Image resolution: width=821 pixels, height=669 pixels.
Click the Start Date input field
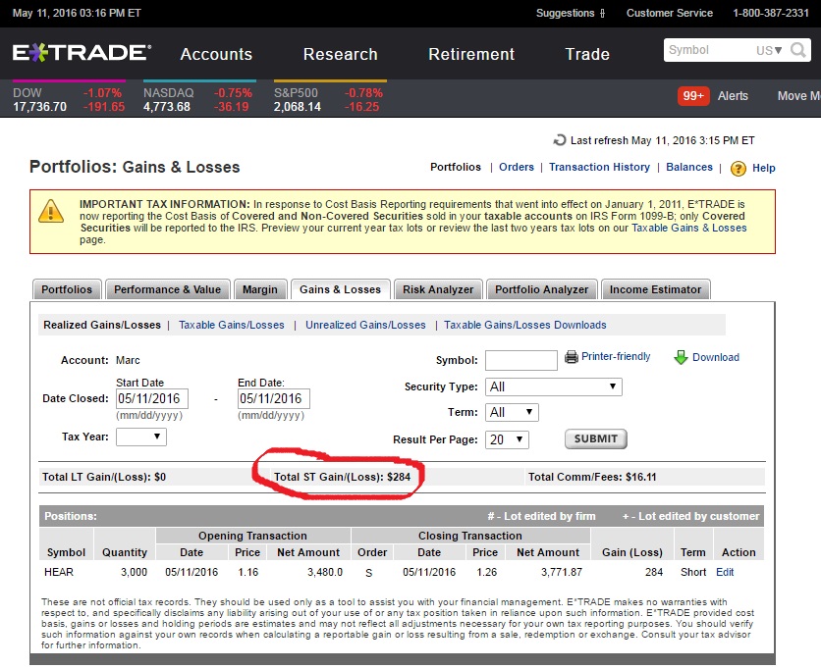(152, 398)
